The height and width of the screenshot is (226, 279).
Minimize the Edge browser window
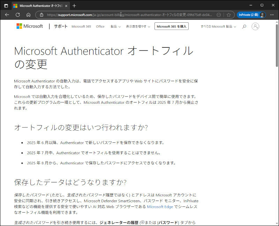pos(251,5)
